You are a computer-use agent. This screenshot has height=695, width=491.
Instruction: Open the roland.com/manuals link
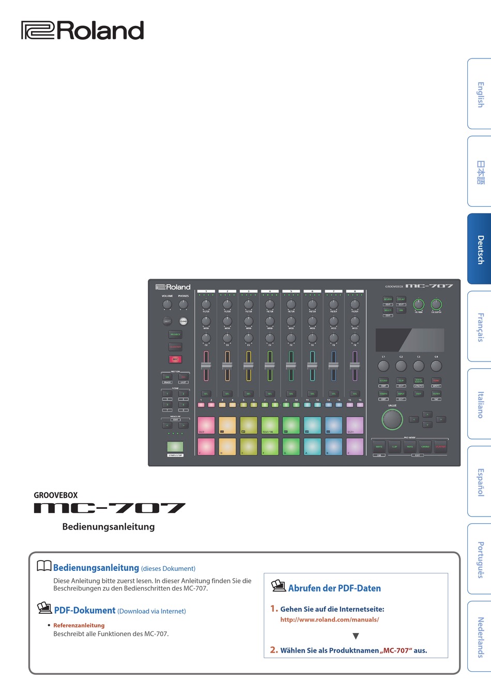tap(330, 620)
